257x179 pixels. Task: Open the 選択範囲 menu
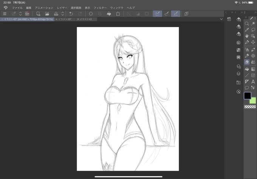pyautogui.click(x=76, y=8)
